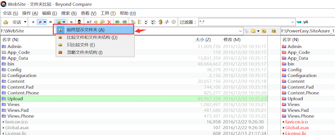Toggle the ≈ minor differences button
This screenshot has width=335, height=135.
[x=71, y=22]
